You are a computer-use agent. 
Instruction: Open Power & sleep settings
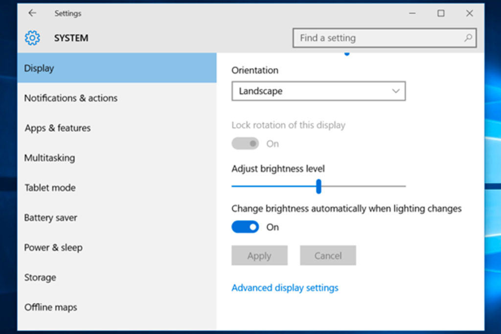click(x=117, y=247)
